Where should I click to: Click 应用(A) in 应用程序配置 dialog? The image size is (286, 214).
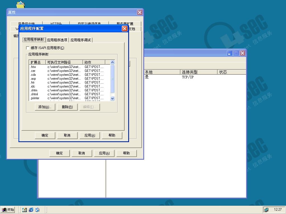pos(90,135)
